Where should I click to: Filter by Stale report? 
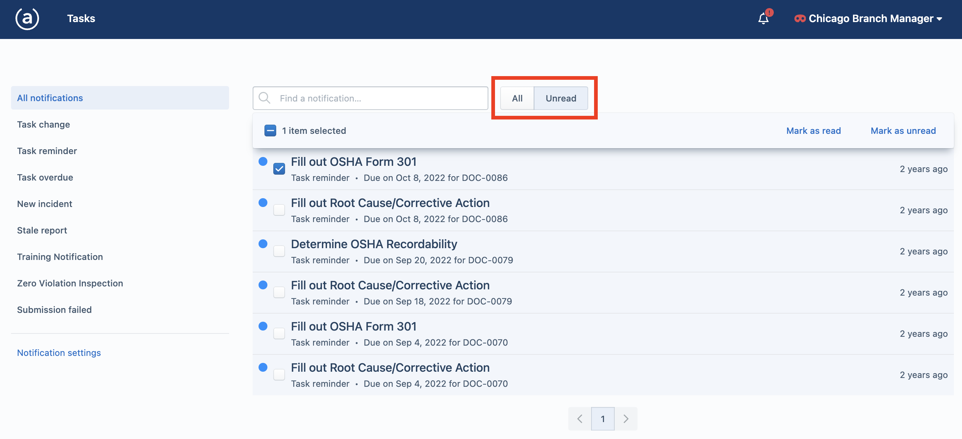pos(42,230)
